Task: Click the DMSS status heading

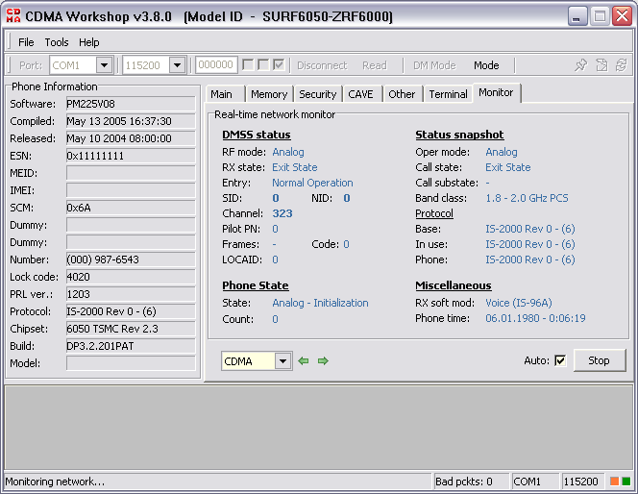Action: pos(257,135)
